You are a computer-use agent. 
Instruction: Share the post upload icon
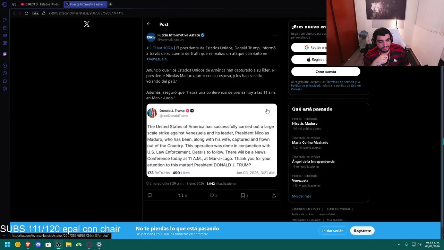click(274, 195)
